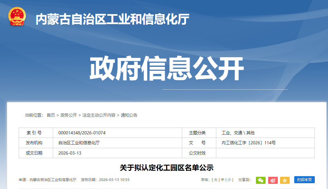Screen dimensions: 328x189
Task: Open 通知公告 breadcrumb link
Action: coord(129,115)
